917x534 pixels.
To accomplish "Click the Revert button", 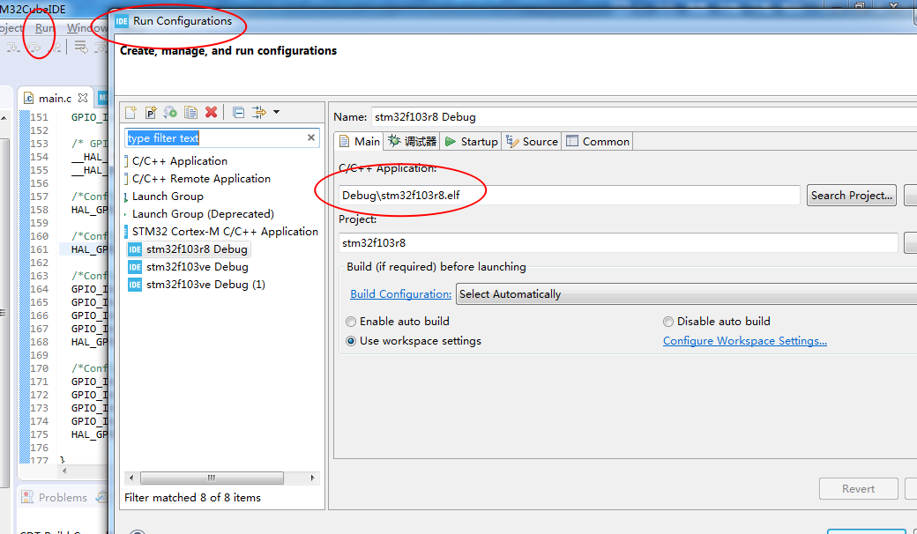I will [x=859, y=488].
